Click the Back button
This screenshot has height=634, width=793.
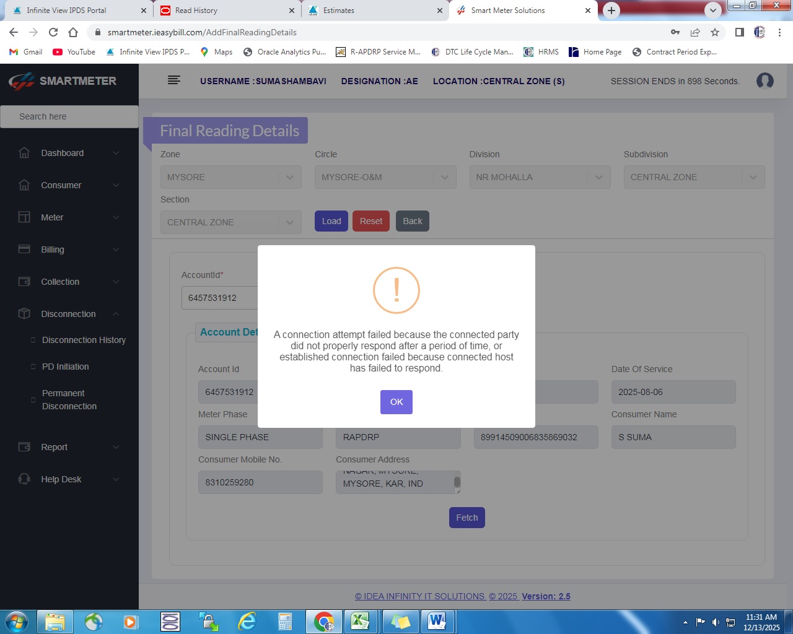coord(413,221)
